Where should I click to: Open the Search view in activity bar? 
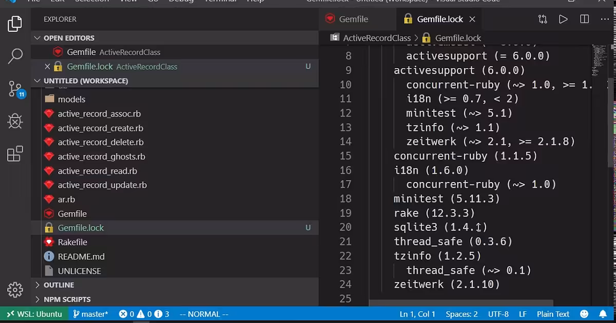pos(15,56)
